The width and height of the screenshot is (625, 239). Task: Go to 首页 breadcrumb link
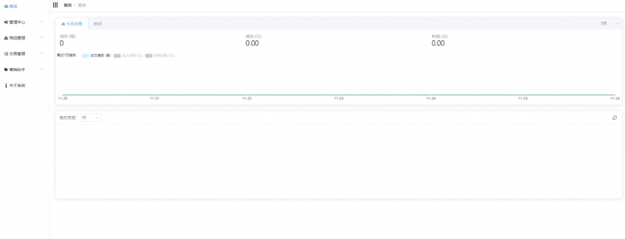[x=67, y=5]
